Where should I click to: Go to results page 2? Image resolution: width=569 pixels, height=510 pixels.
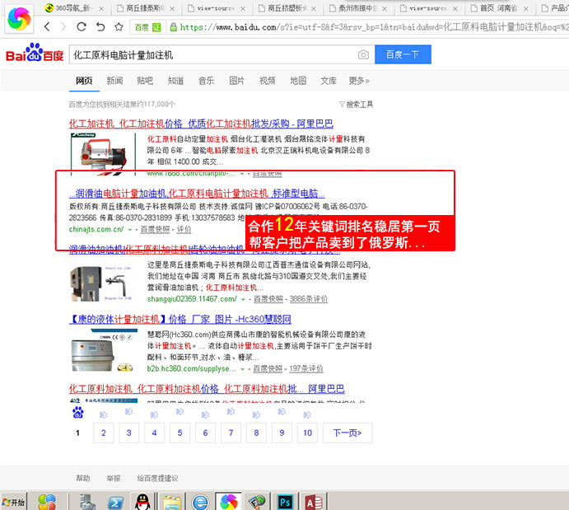pyautogui.click(x=104, y=433)
